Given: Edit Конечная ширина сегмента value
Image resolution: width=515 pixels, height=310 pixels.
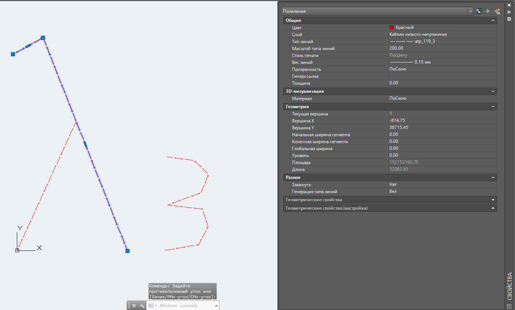Looking at the screenshot, I should click(x=394, y=141).
